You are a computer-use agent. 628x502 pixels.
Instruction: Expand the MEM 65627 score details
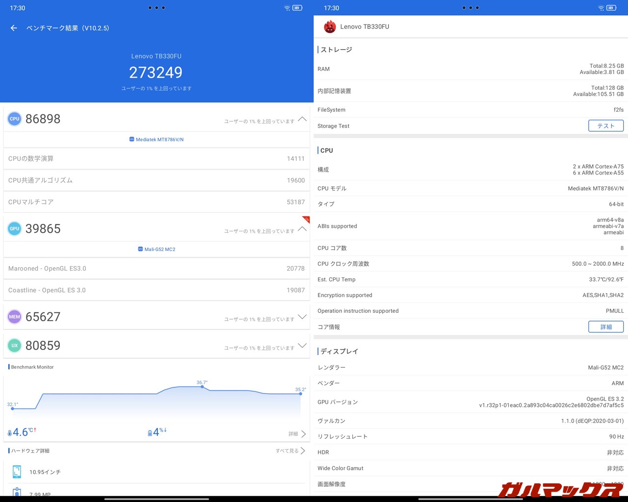tap(302, 317)
